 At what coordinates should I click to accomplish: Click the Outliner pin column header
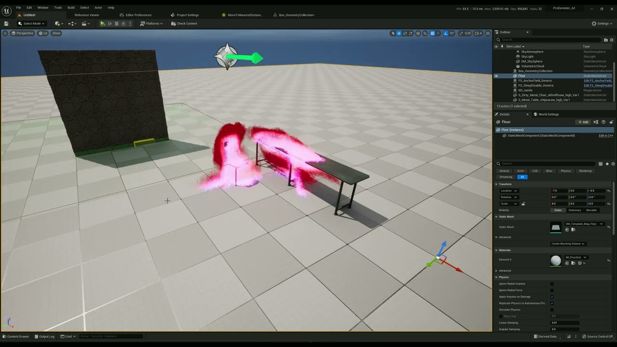(x=502, y=46)
